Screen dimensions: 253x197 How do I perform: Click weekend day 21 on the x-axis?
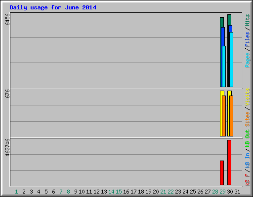coord(163,192)
